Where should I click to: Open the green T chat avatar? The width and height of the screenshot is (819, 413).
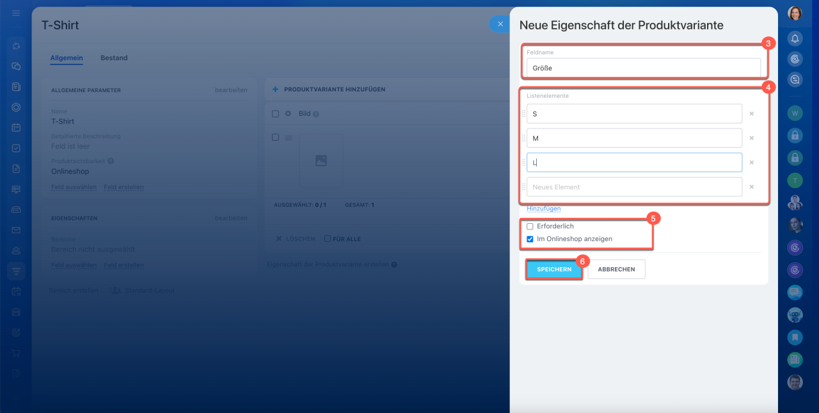[795, 180]
